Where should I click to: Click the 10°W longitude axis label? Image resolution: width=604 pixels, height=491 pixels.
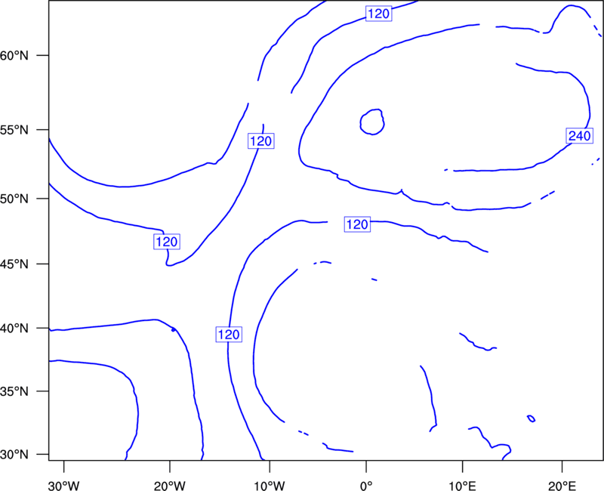[x=270, y=486]
